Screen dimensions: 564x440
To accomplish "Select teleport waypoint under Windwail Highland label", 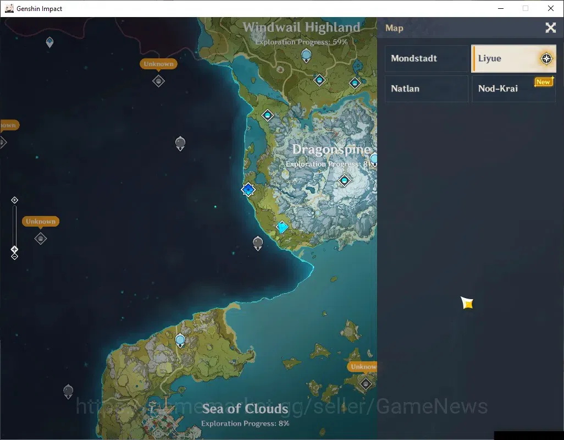I will tap(306, 56).
